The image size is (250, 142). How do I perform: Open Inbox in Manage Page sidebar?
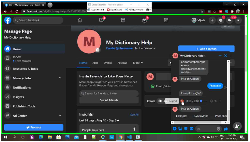click(x=34, y=59)
